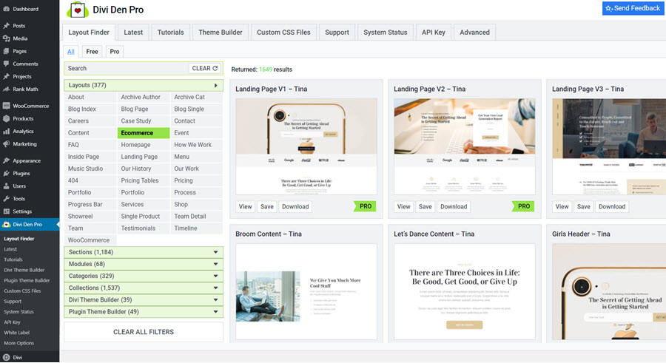Screen dimensions: 666x363
Task: Select the Music Studio layout filter
Action: point(90,169)
